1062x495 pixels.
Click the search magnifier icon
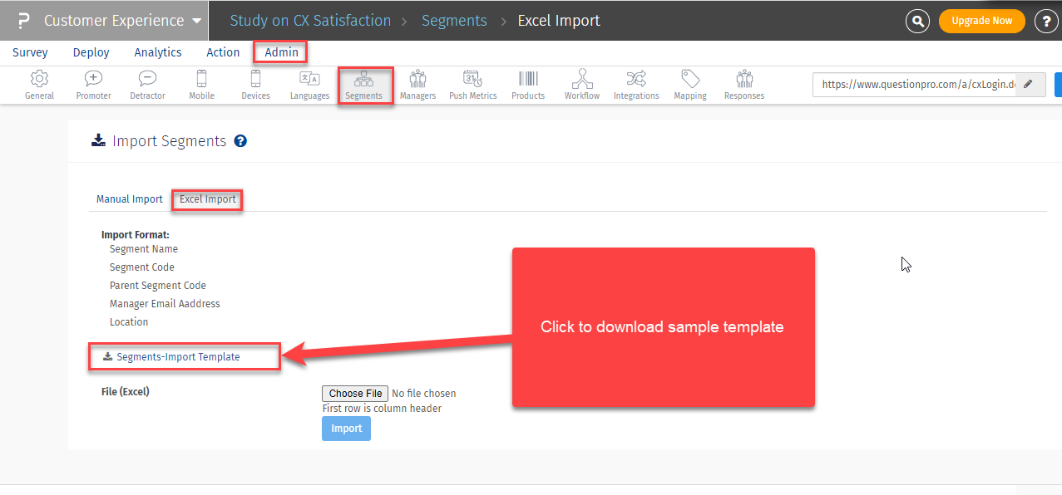pos(917,21)
